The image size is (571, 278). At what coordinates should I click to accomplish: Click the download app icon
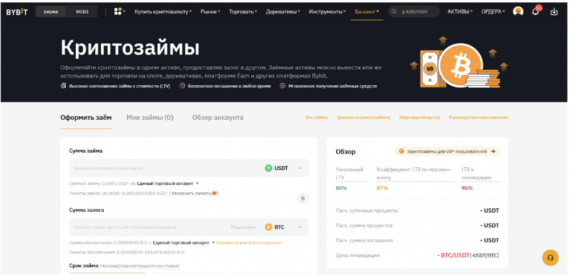click(x=554, y=12)
